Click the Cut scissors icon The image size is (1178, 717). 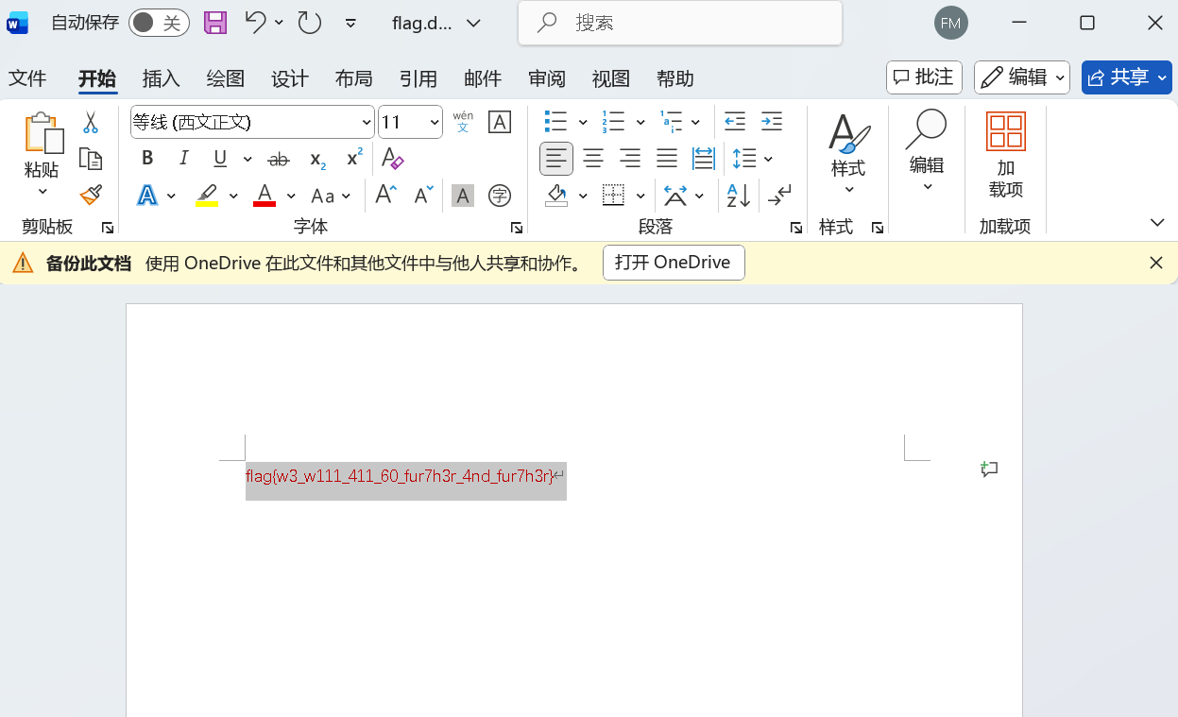[x=91, y=123]
